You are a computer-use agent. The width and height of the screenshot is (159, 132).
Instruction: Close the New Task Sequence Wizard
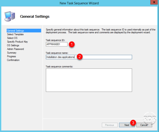[x=154, y=2]
